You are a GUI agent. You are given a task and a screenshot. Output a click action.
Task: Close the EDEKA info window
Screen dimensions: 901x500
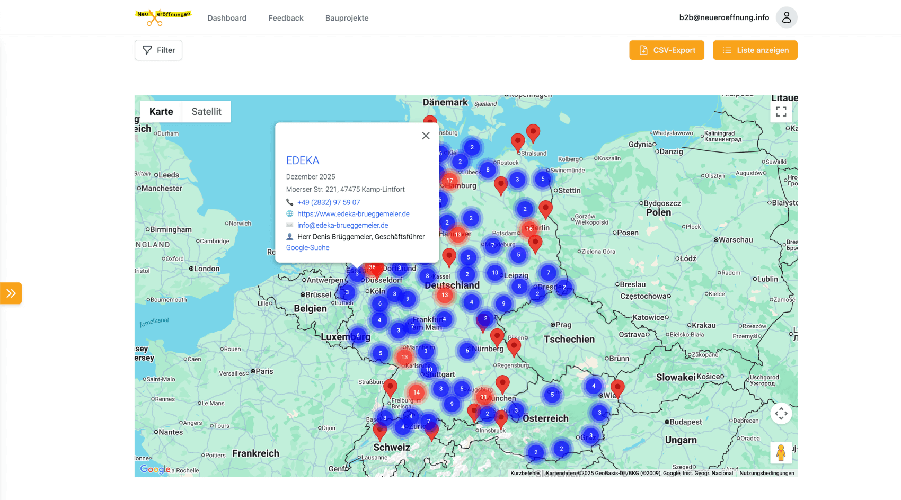[426, 136]
